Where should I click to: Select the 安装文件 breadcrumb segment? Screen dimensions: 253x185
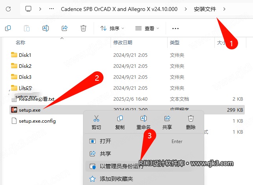pyautogui.click(x=205, y=9)
